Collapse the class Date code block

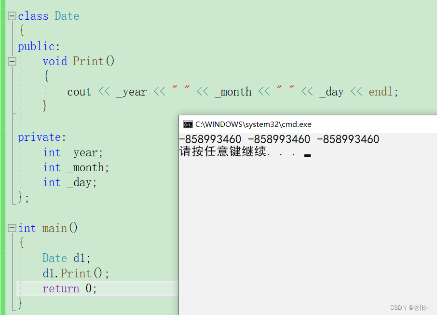pyautogui.click(x=12, y=16)
